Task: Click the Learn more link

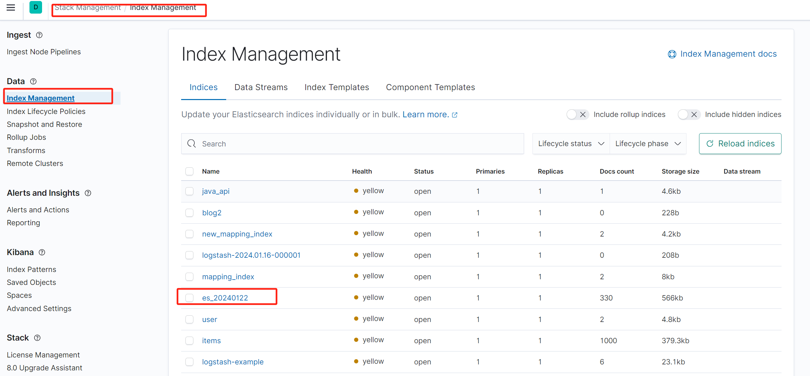Action: (426, 114)
